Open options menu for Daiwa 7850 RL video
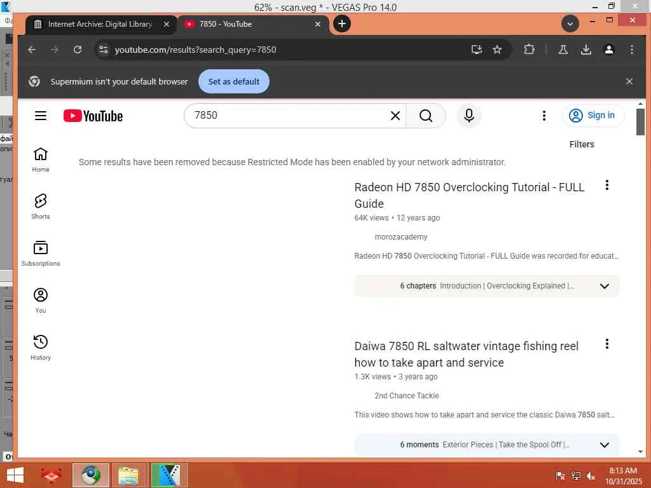 606,344
